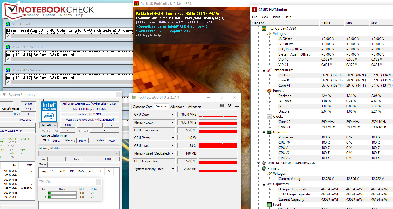Click the CPUID HWMonitor title bar icon
This screenshot has height=209, width=393.
[x=255, y=9]
